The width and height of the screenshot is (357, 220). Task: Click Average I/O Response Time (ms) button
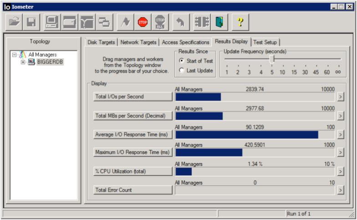coord(133,135)
